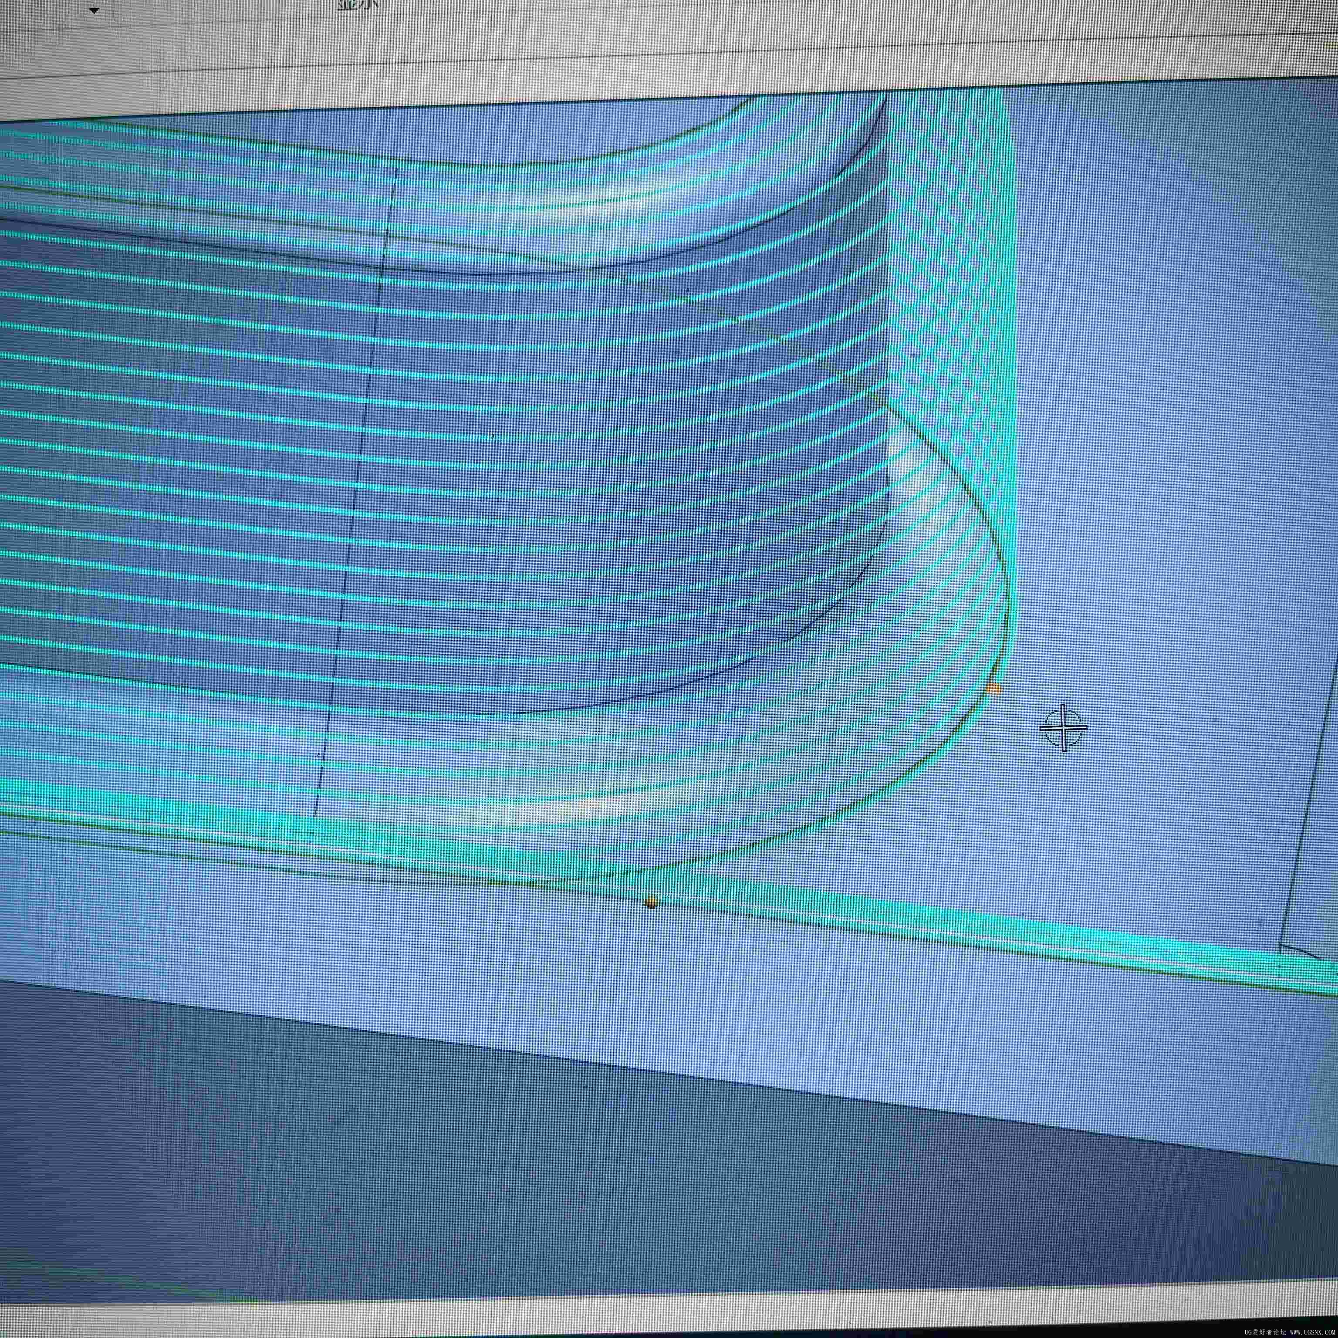Open the ribbon dropdown arrow at top left
This screenshot has height=1338, width=1338.
(x=94, y=10)
